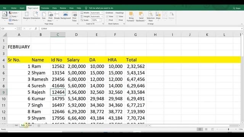Image resolution: width=244 pixels, height=137 pixels.
Task: Click the zoom slider handle
Action: [x=228, y=129]
